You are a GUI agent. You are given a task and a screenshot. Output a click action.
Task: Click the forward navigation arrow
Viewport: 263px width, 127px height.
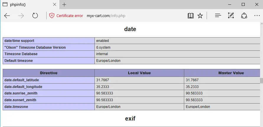(21, 16)
